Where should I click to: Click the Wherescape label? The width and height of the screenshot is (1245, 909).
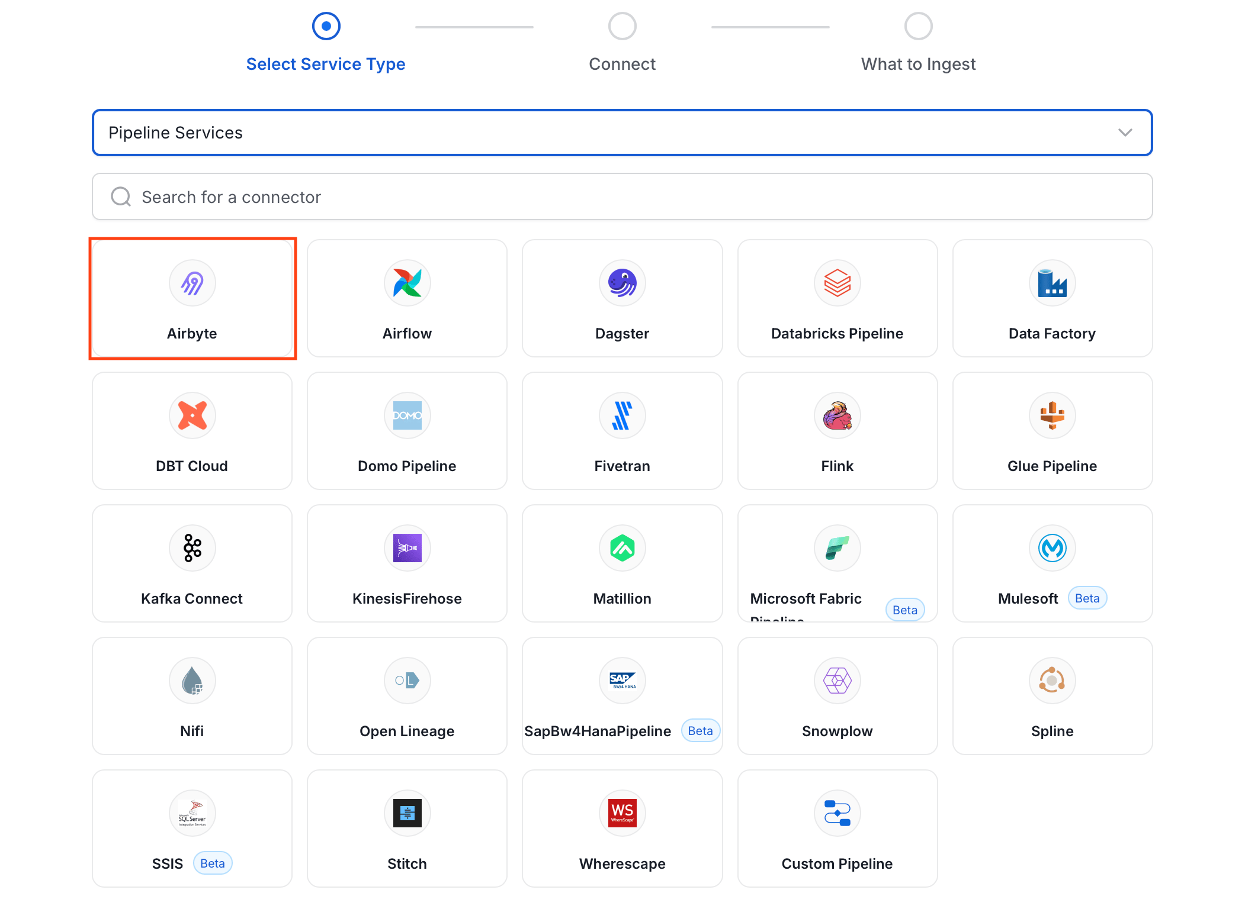point(622,863)
